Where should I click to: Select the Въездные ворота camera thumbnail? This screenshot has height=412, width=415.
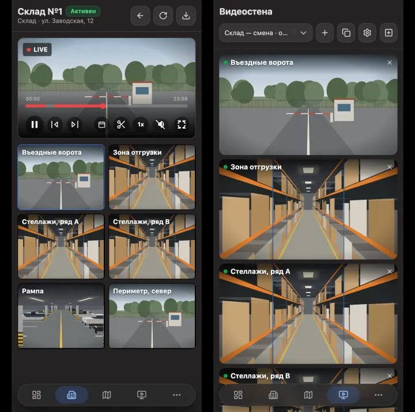click(x=61, y=177)
